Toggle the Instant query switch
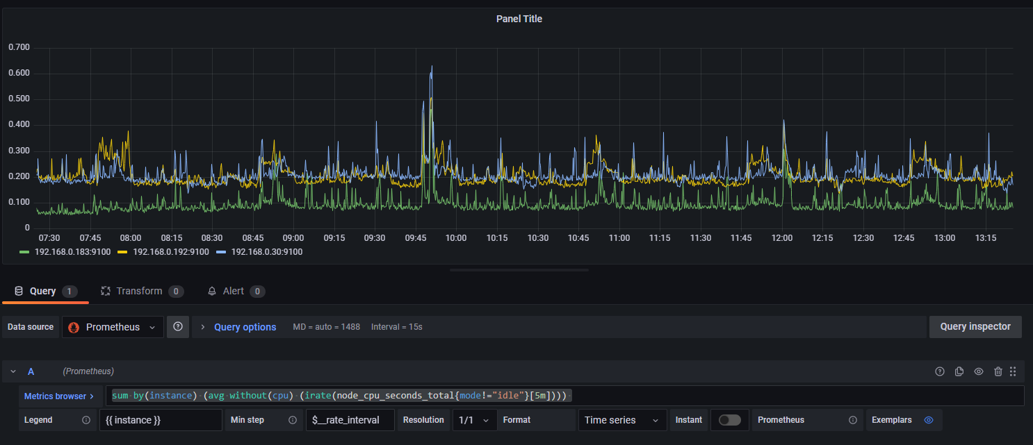The height and width of the screenshot is (445, 1033). click(729, 420)
